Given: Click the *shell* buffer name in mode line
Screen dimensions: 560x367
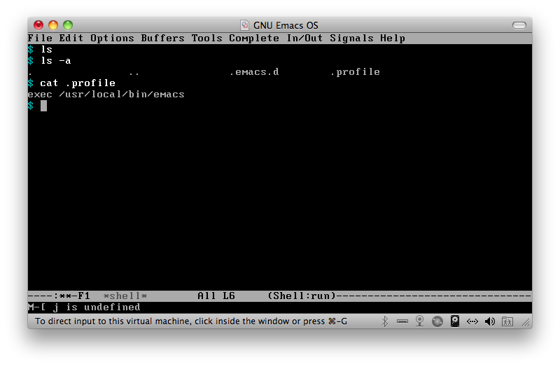Looking at the screenshot, I should (125, 296).
